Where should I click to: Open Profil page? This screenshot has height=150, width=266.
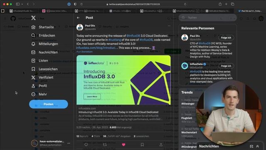point(39,86)
